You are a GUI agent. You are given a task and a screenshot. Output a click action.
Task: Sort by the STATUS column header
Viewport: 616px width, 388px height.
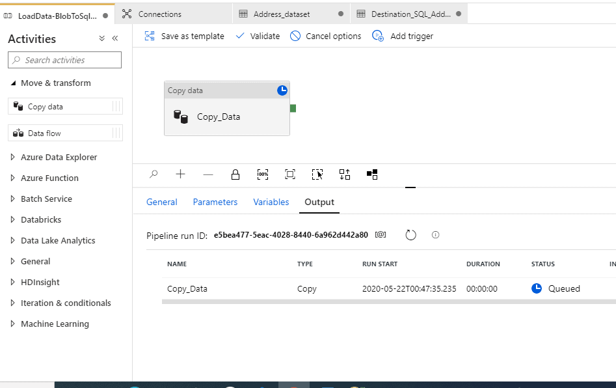click(x=543, y=264)
